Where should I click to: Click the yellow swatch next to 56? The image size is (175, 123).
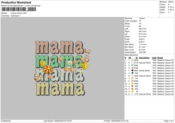point(132,91)
